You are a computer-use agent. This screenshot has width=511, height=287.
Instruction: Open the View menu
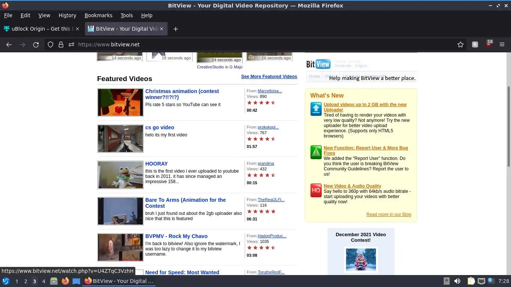(44, 15)
